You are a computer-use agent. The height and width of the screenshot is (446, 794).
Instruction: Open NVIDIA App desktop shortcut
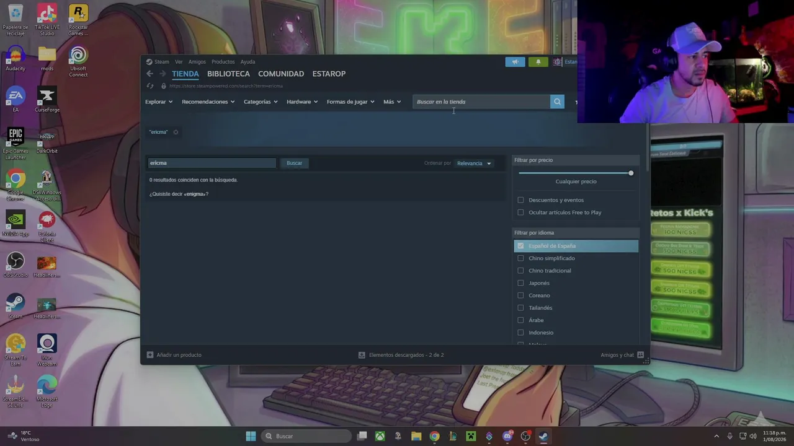coord(16,224)
